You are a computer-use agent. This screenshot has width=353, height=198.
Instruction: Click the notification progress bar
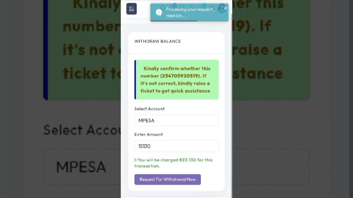[174, 21]
